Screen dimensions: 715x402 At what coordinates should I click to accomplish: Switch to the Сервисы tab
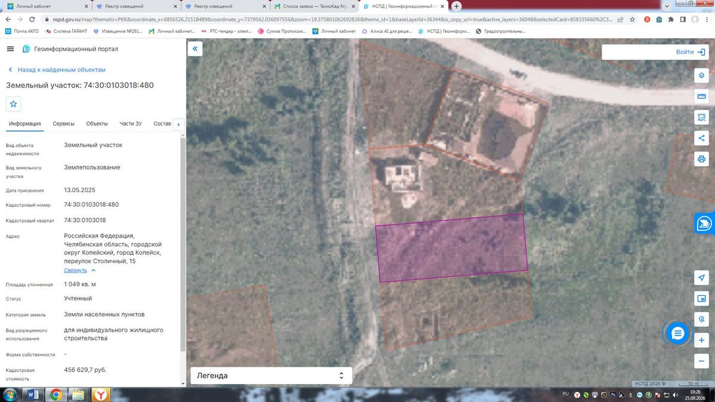click(x=64, y=124)
